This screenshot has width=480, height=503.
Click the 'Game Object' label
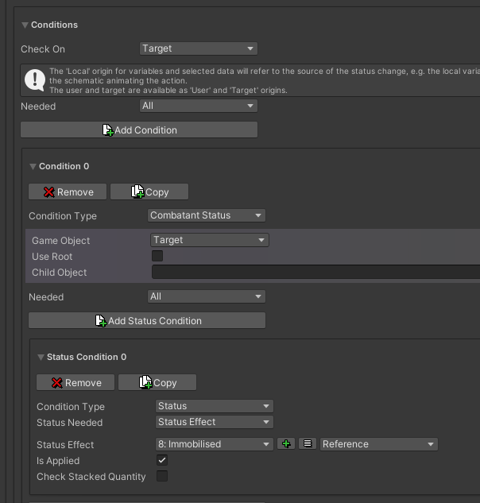coord(61,241)
